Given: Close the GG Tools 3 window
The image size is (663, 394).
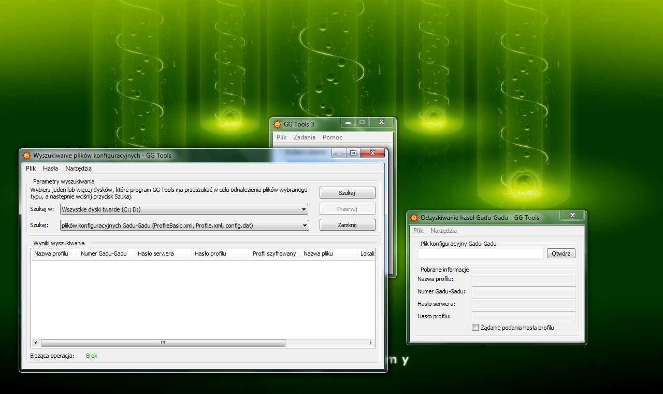Looking at the screenshot, I should coord(381,122).
